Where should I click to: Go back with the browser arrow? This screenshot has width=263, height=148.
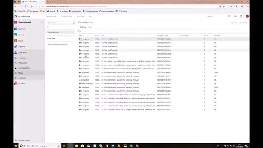[16, 7]
